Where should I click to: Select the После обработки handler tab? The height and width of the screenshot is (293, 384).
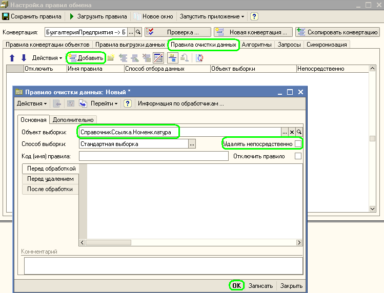coord(50,189)
